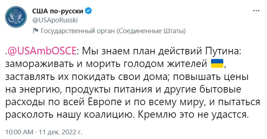
Task: Click the phrase расколоть нашу коалицию
Action: point(69,115)
